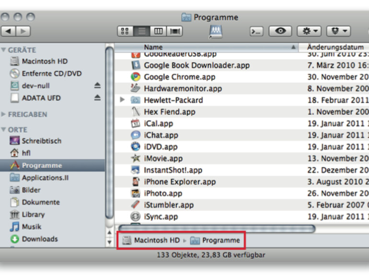Sort by the Name column header

[x=207, y=47]
